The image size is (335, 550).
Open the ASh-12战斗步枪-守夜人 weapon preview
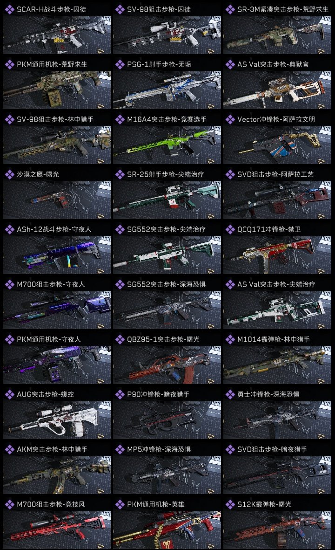[57, 255]
